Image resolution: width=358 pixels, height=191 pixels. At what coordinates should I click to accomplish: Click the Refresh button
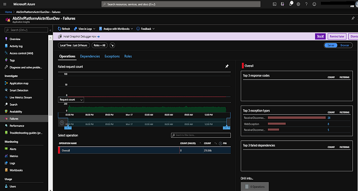[x=64, y=29]
